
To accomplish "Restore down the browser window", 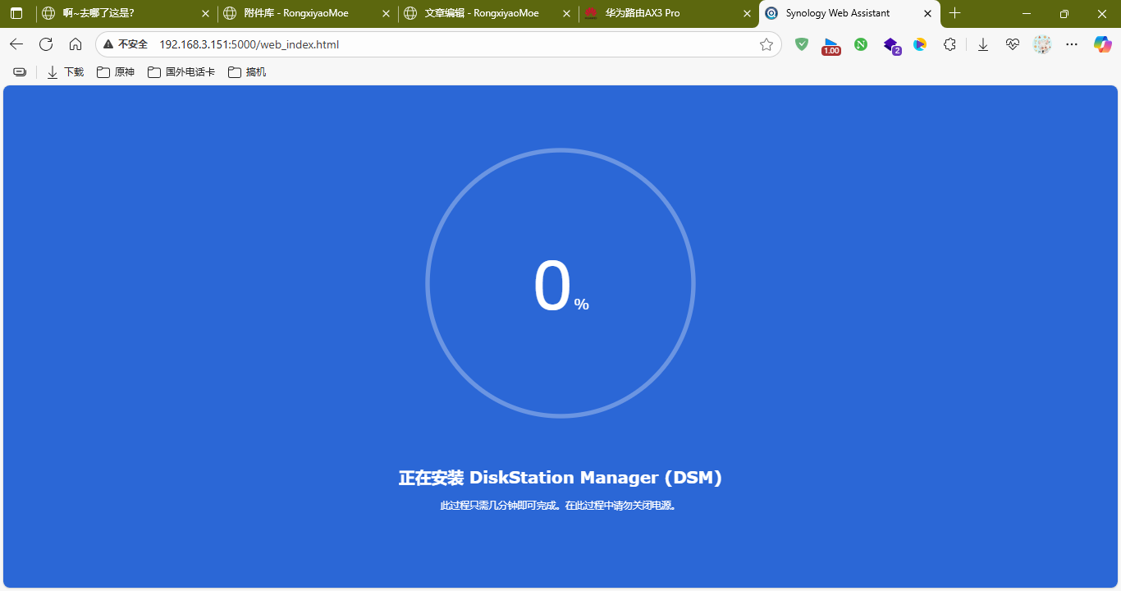I will pos(1064,13).
